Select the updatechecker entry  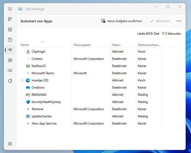click(x=42, y=116)
